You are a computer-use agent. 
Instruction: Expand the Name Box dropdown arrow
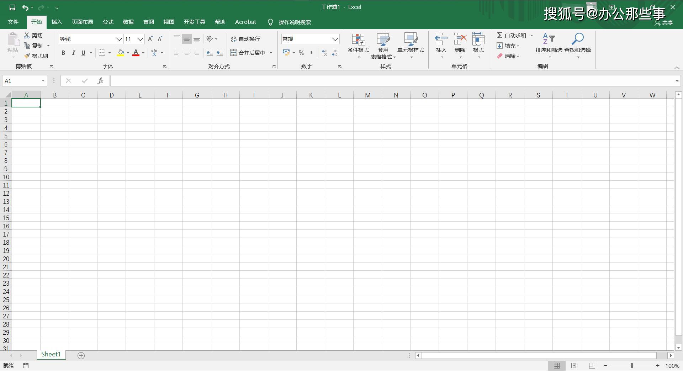tap(43, 81)
